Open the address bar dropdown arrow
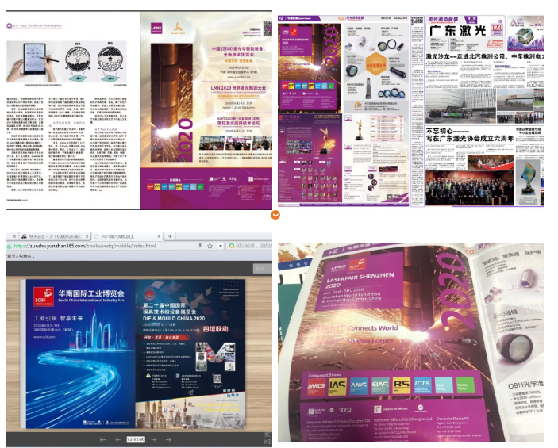Screen dimensions: 558x448 [221, 246]
